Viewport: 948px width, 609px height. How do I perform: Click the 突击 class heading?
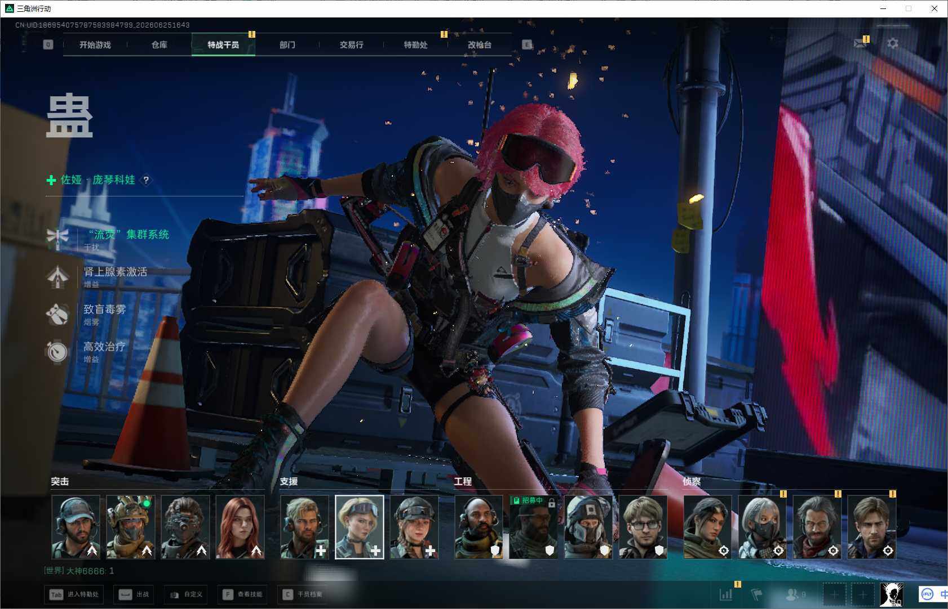point(60,482)
